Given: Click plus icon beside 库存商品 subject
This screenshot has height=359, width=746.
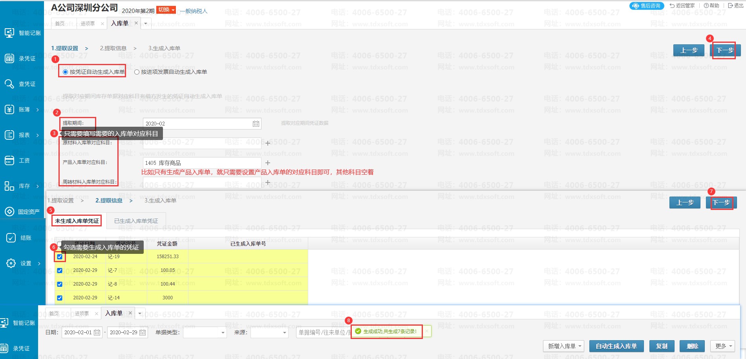Looking at the screenshot, I should coord(268,163).
